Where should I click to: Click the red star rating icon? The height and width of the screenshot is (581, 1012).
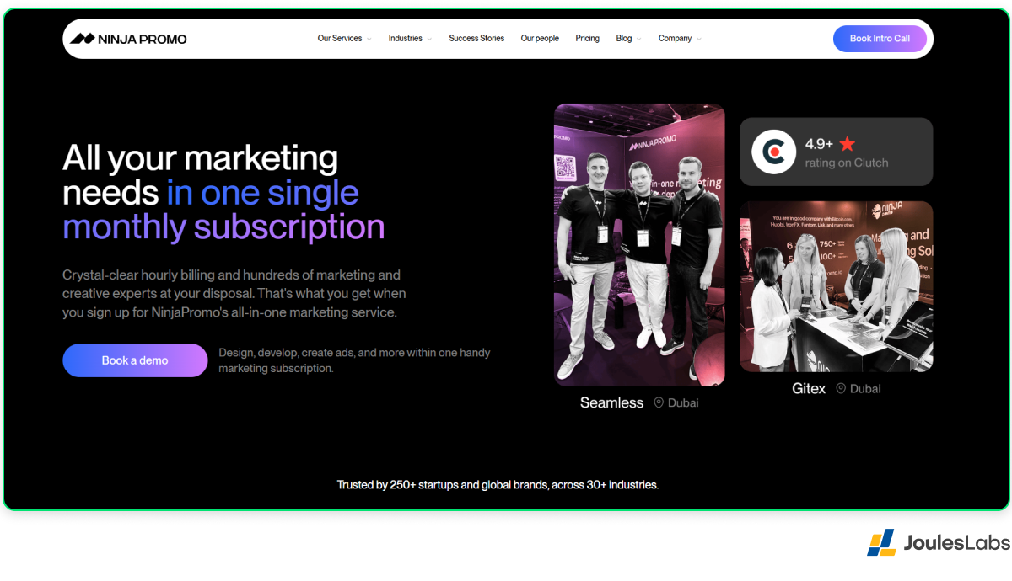click(848, 144)
